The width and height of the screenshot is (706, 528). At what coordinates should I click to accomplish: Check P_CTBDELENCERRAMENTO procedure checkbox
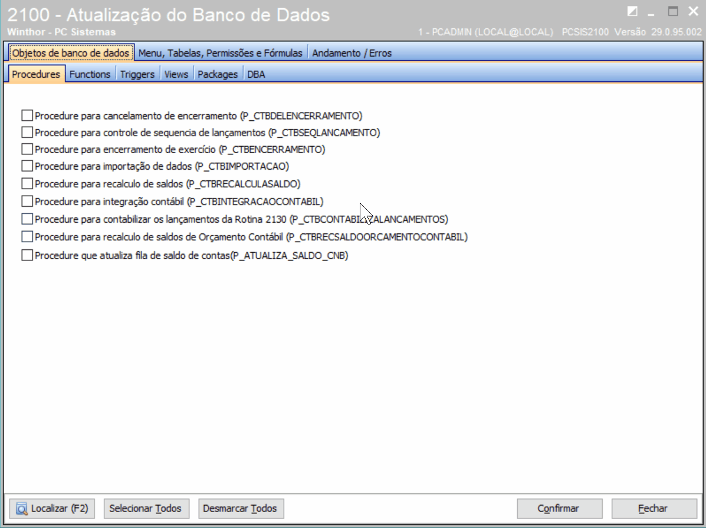[27, 115]
